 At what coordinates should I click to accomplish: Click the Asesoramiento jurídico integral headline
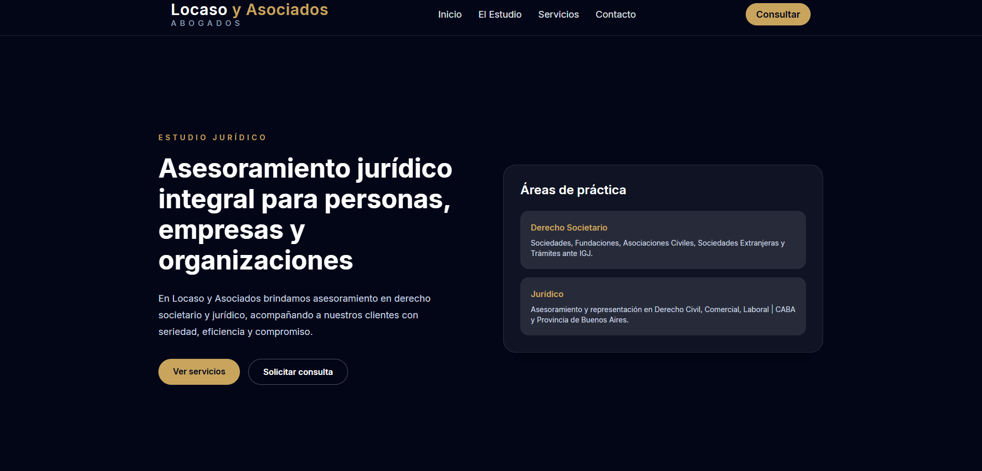(x=305, y=214)
